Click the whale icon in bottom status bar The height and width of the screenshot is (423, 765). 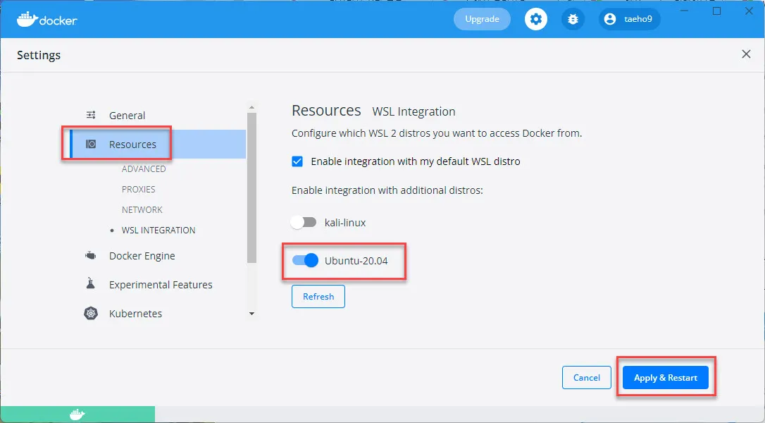coord(77,415)
